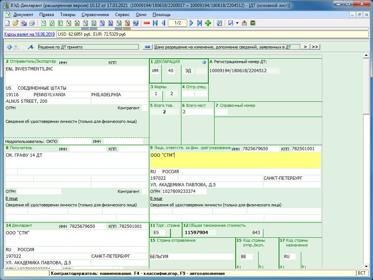
Task: Open file with folder icon
Action: [15, 23]
